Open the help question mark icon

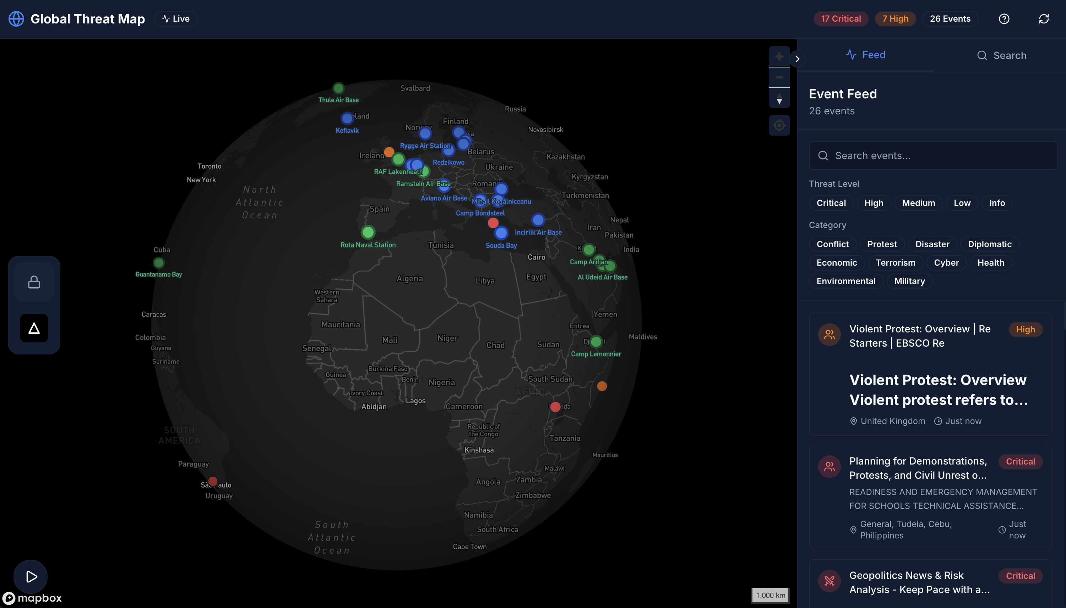pyautogui.click(x=1004, y=19)
